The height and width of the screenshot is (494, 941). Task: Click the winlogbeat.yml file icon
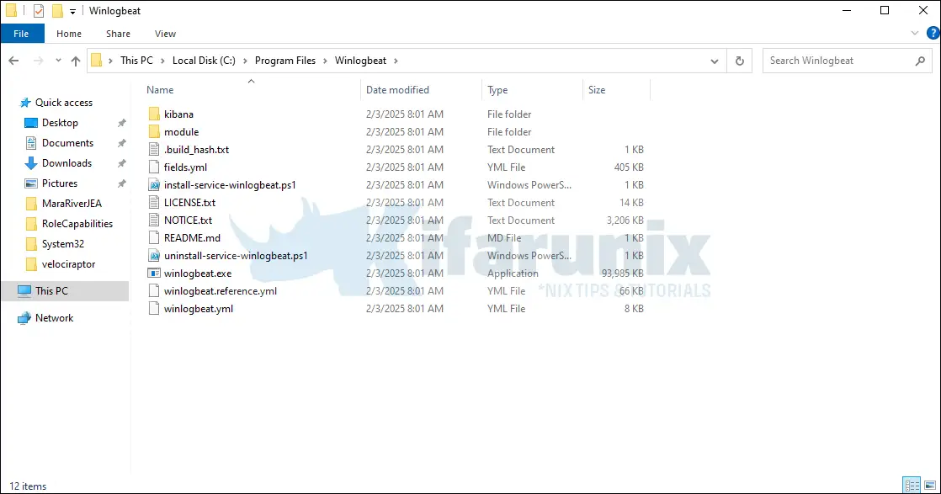(154, 309)
